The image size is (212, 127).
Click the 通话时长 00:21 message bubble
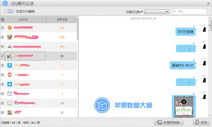pyautogui.click(x=183, y=65)
